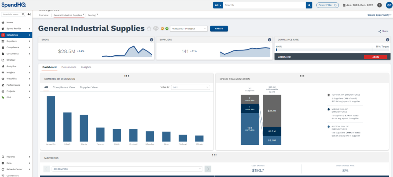The image size is (393, 177).
Task: Collapse the sidebar with the arrow icon
Action: [29, 14]
